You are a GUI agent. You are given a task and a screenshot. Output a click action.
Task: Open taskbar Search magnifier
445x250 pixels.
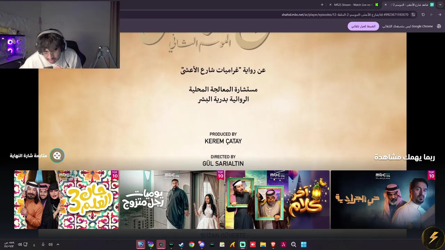pos(293,244)
